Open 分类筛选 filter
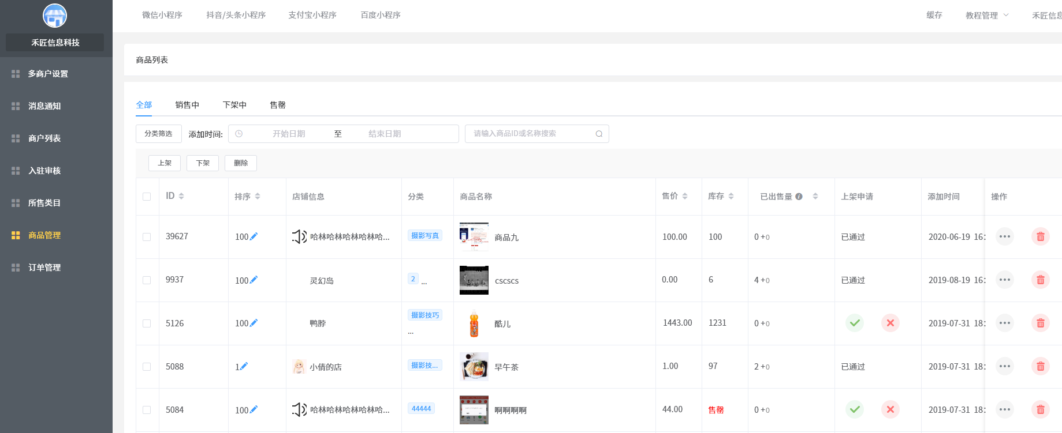Image resolution: width=1062 pixels, height=433 pixels. [x=159, y=134]
